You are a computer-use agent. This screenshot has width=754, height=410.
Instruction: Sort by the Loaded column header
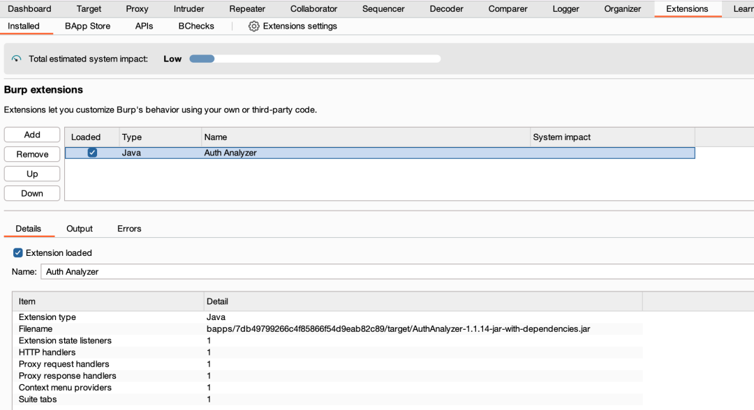(92, 137)
